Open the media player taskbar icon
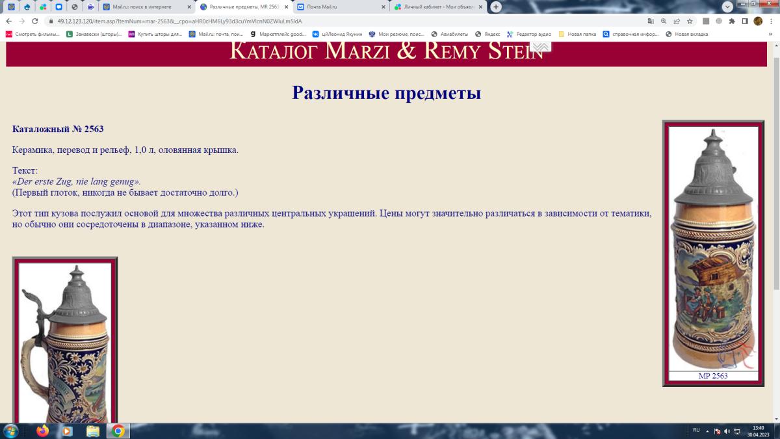The height and width of the screenshot is (439, 780). (x=67, y=431)
